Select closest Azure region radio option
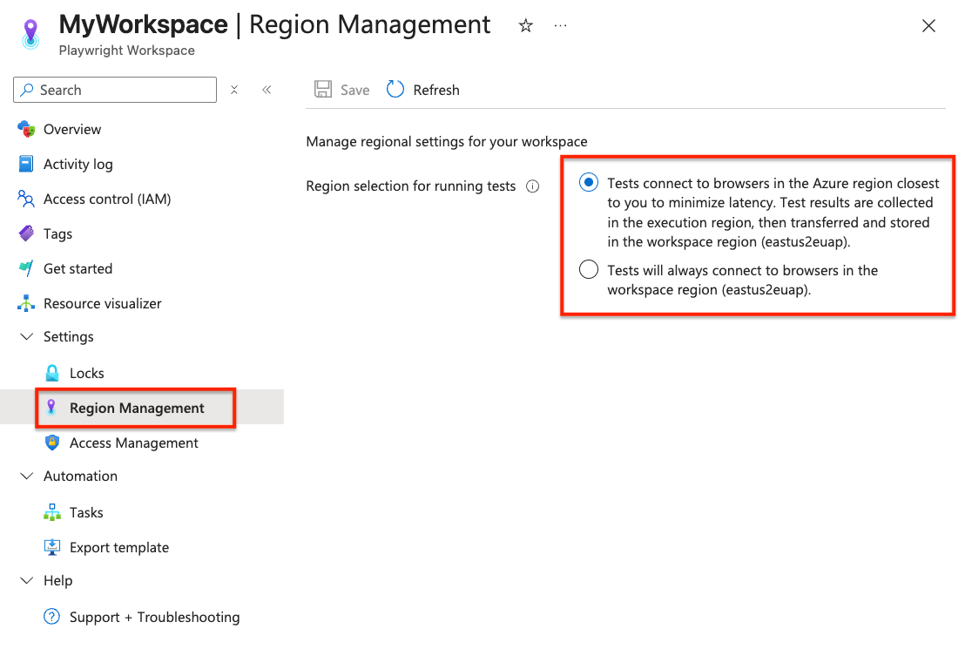 pyautogui.click(x=589, y=183)
